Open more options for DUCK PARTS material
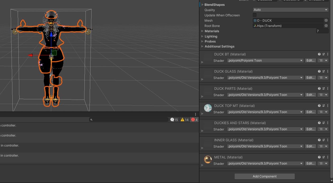This screenshot has height=183, width=333. [x=327, y=88]
